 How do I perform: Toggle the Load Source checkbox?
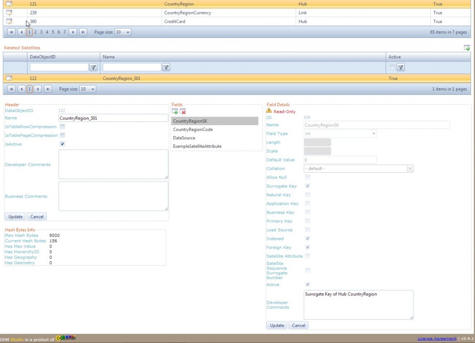(x=308, y=230)
